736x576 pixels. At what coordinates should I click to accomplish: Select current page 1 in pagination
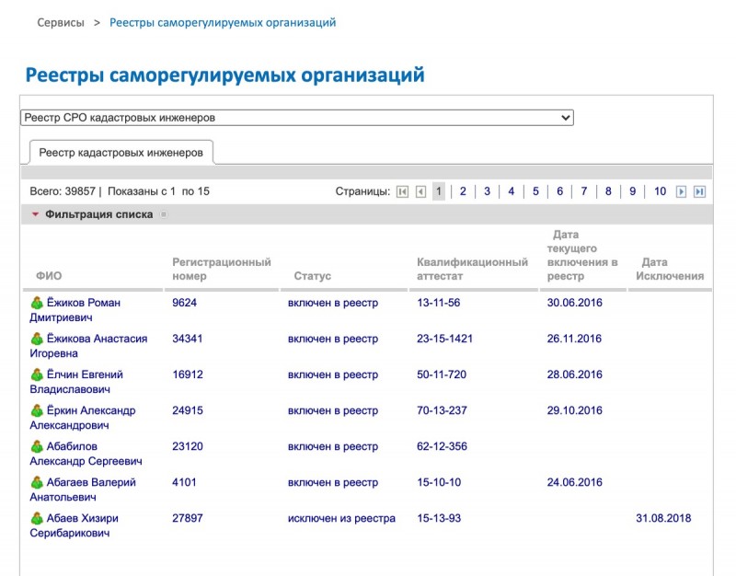(439, 191)
